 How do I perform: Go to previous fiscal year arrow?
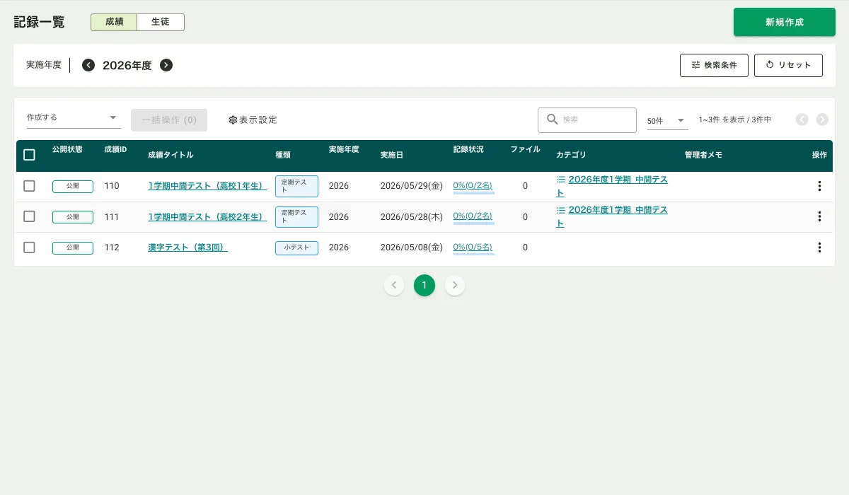pos(88,65)
